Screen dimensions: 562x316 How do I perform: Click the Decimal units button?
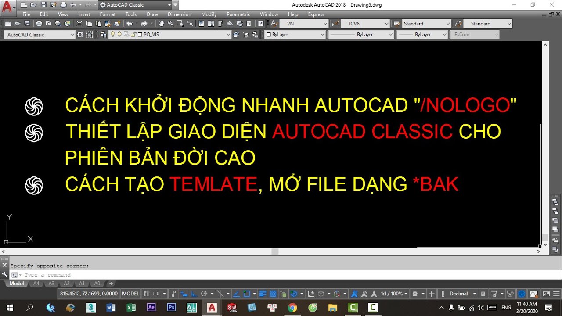click(458, 294)
